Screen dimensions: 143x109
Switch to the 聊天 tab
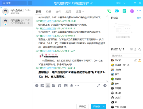(38, 12)
